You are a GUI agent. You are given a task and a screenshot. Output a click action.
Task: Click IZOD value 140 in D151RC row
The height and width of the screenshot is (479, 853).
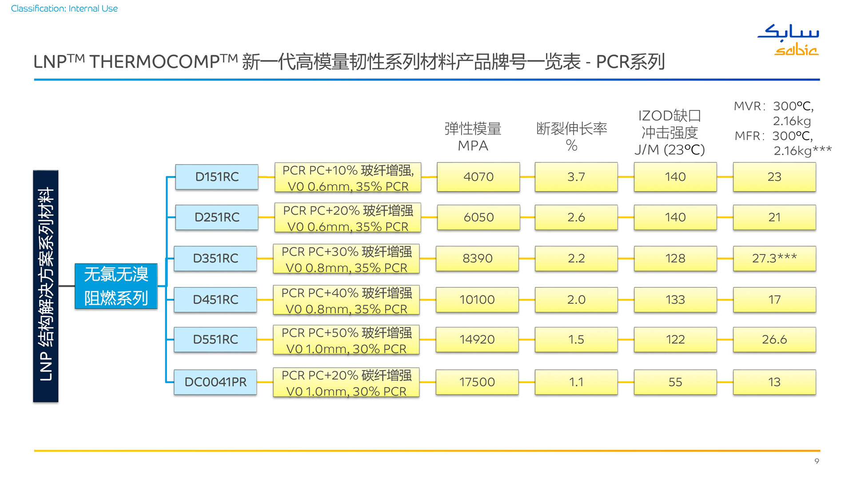point(675,177)
